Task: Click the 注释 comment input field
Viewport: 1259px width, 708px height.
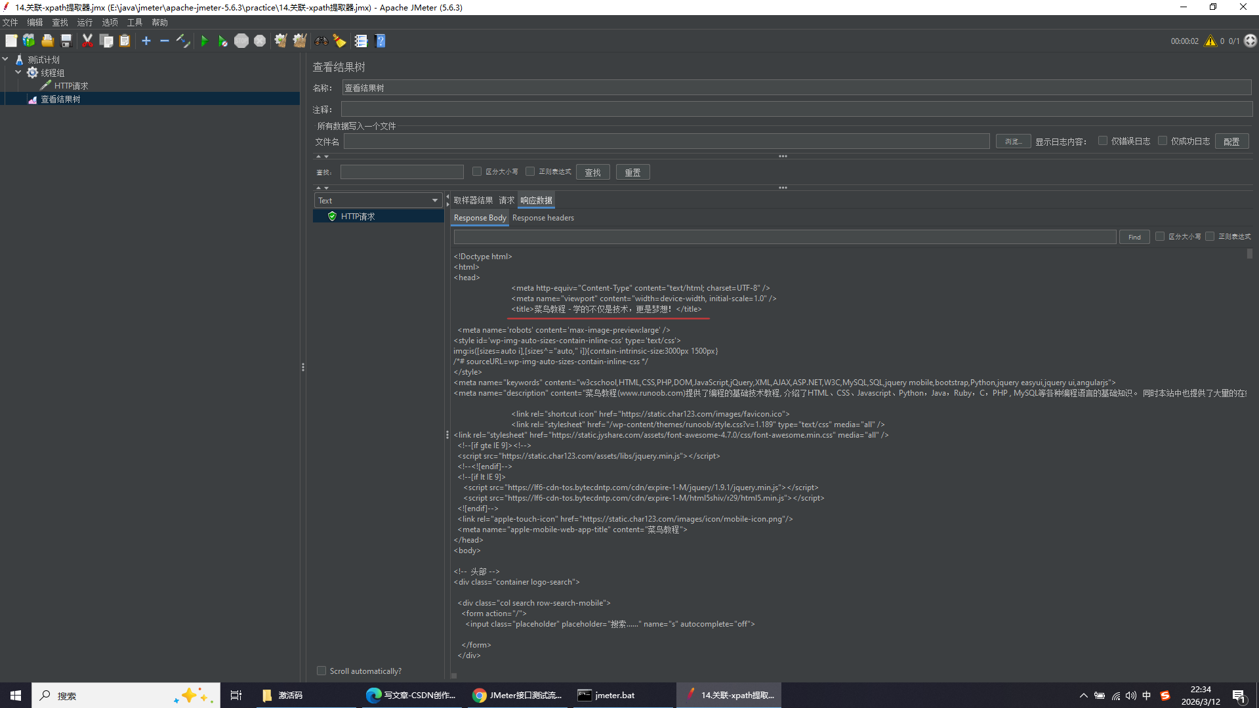Action: coord(796,109)
